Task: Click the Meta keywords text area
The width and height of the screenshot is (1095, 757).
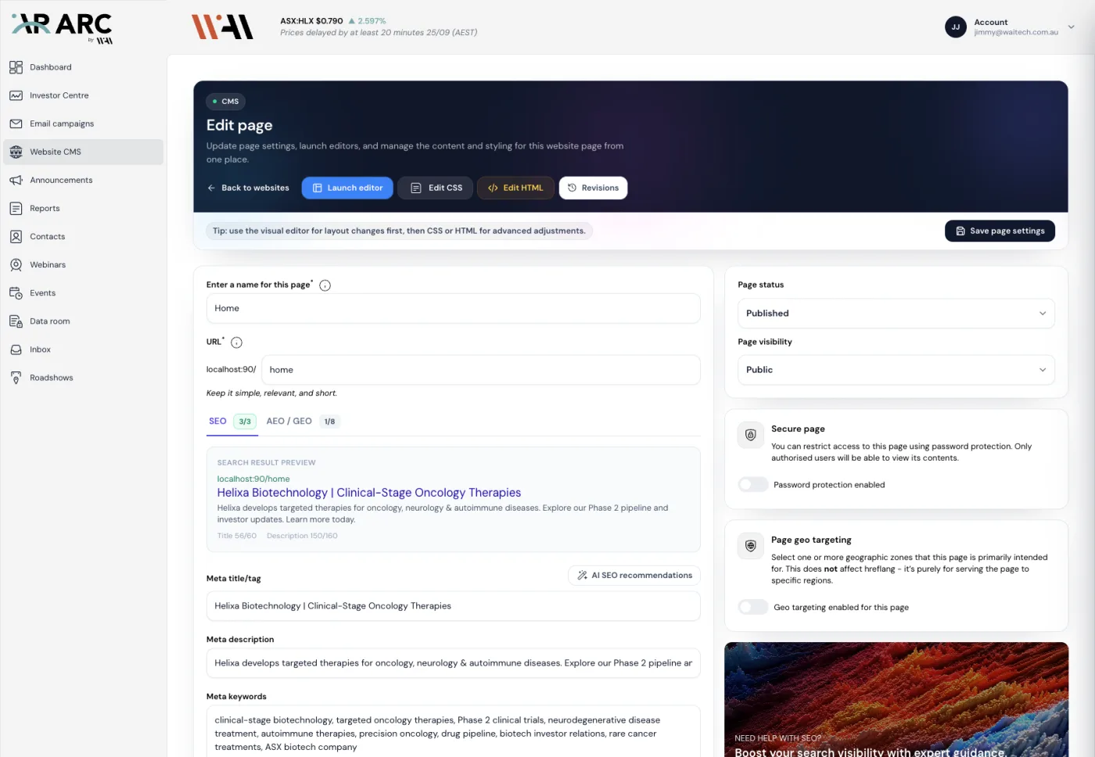Action: point(454,731)
